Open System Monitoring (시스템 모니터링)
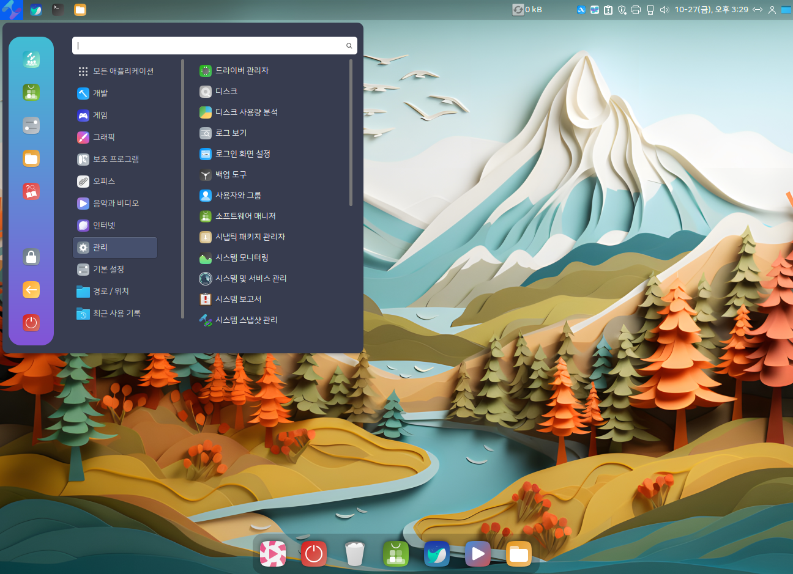The width and height of the screenshot is (793, 574). tap(241, 258)
